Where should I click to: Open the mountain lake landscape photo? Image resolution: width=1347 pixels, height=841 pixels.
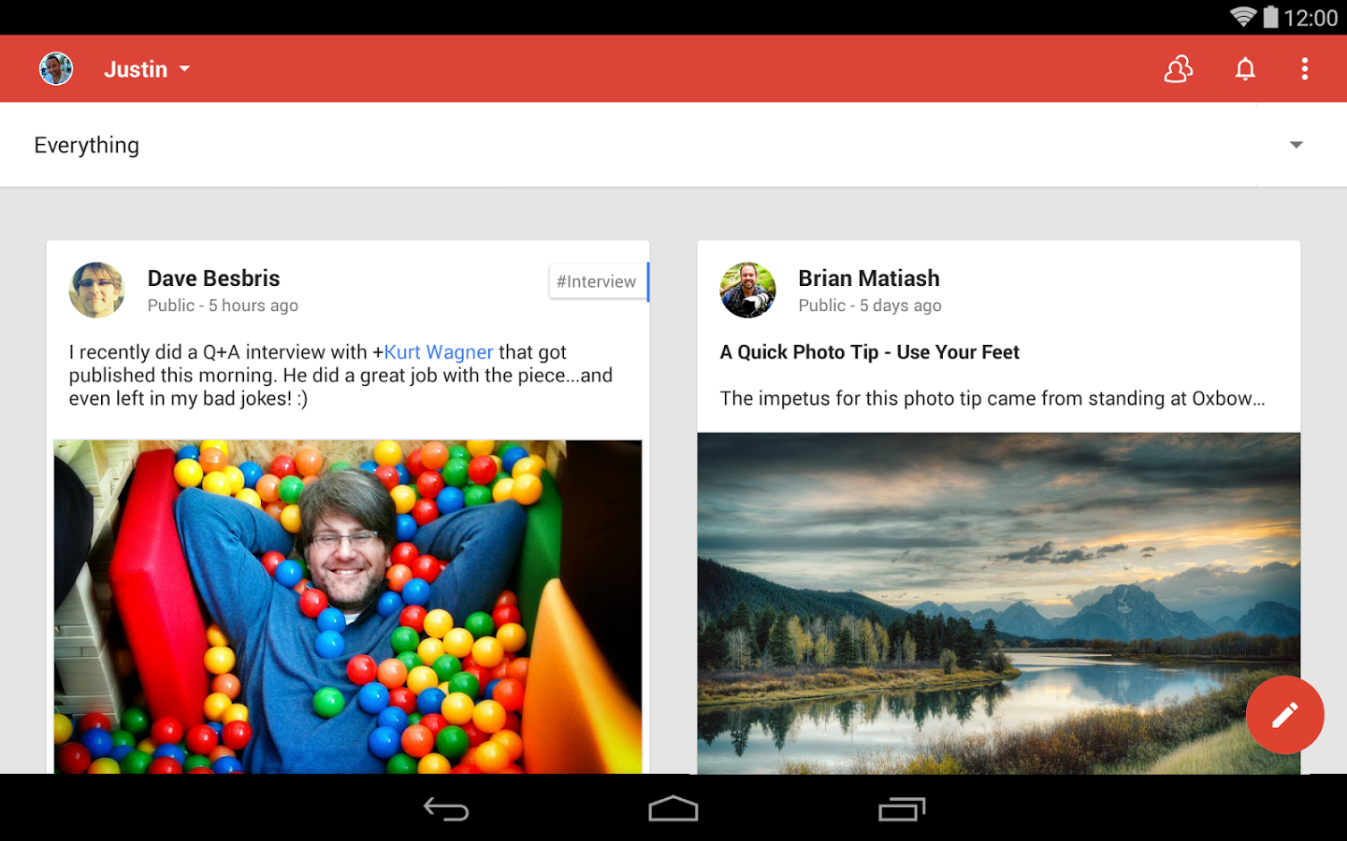coord(999,603)
